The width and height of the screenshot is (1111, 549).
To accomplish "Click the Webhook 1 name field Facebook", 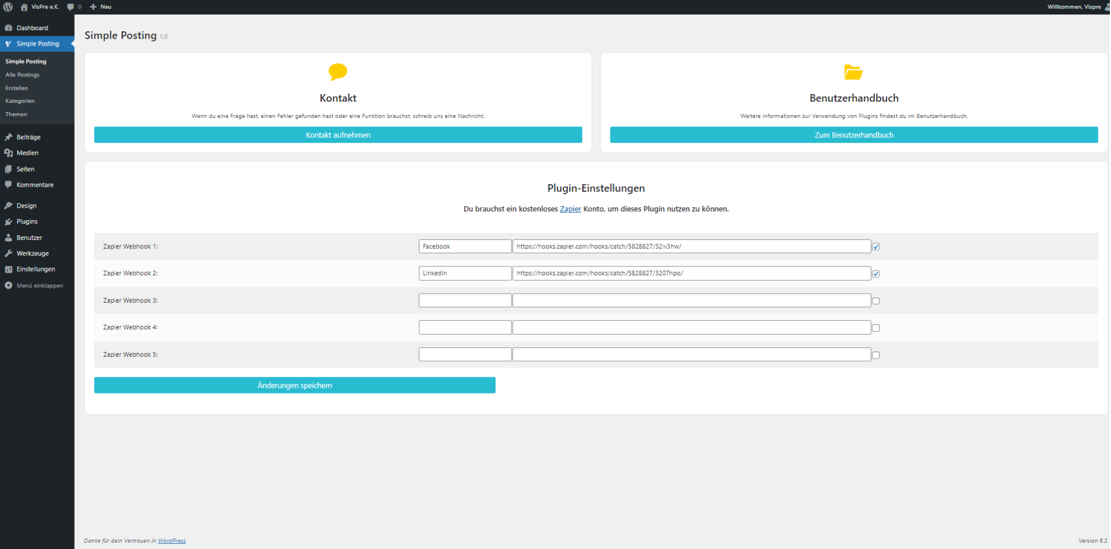I will [465, 246].
